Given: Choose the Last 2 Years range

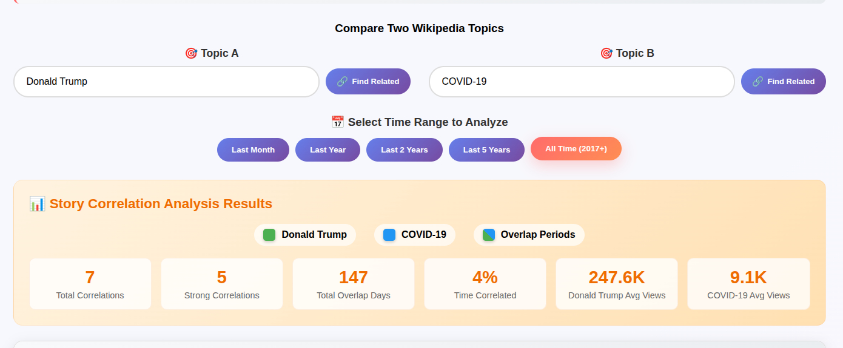Looking at the screenshot, I should point(404,149).
